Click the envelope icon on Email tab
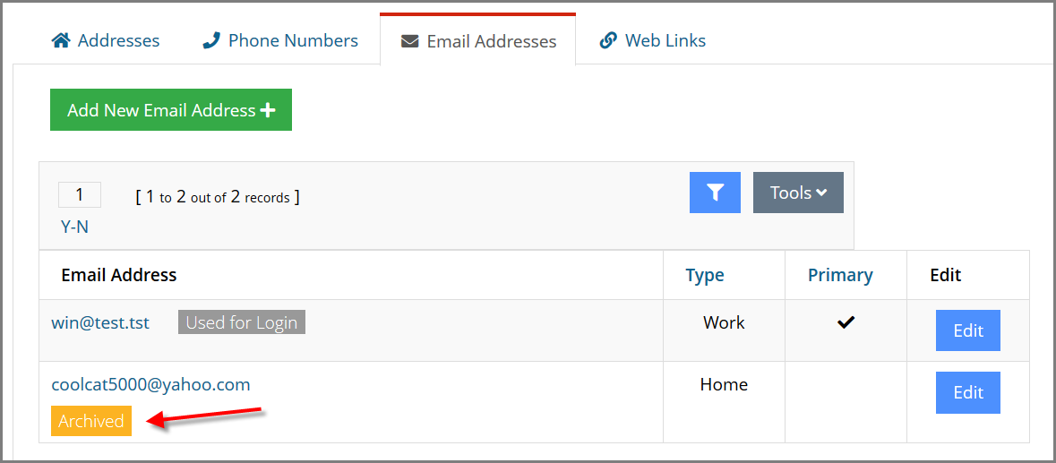 (x=409, y=42)
